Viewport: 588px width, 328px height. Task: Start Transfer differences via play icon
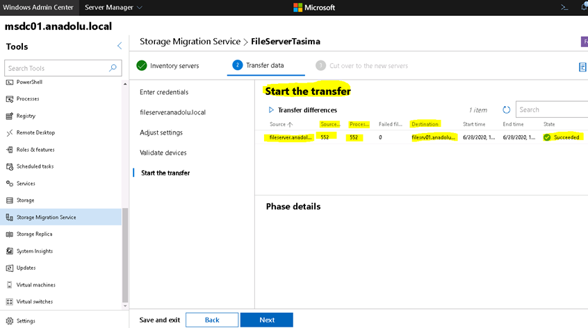point(271,110)
